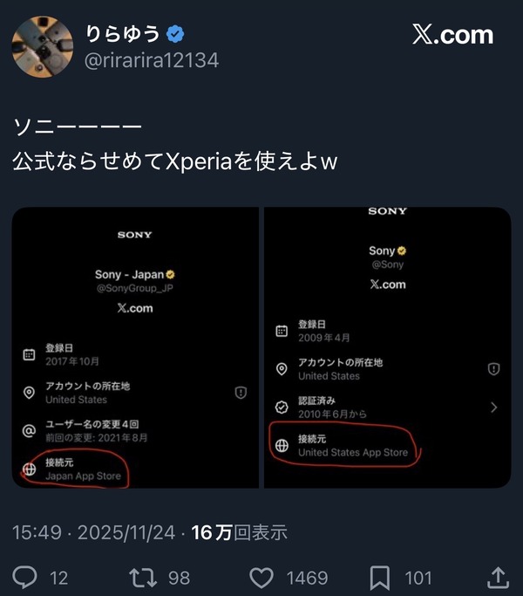Screen dimensions: 523x596
Task: Click the globe icon next to United States App Store
Action: click(x=282, y=445)
